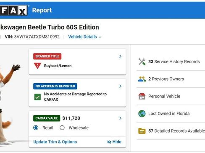The image size is (205, 153).
Task: Click the 33 Service History Records row
Action: coord(171,61)
